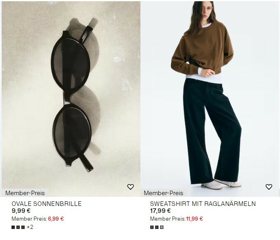
Task: Open the Sweatshirt mit Raglanärmeln title link
Action: [203, 204]
